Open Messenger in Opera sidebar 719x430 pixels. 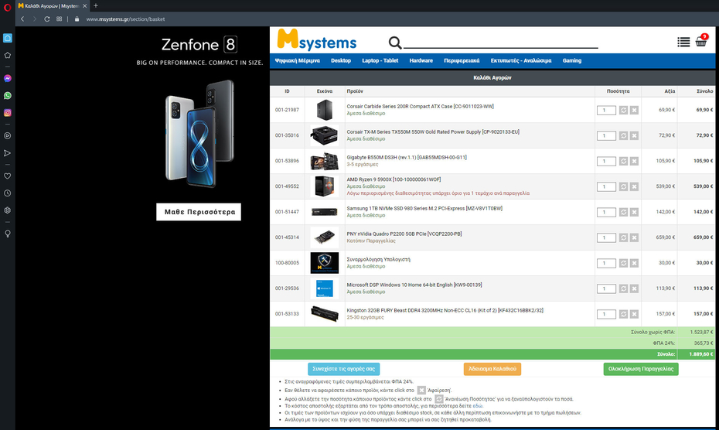point(7,78)
